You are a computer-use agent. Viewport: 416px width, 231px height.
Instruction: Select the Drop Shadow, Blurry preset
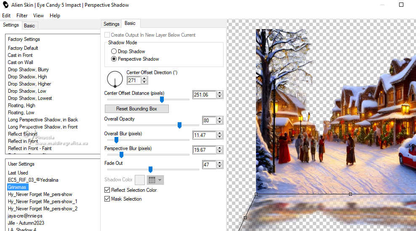coord(28,70)
